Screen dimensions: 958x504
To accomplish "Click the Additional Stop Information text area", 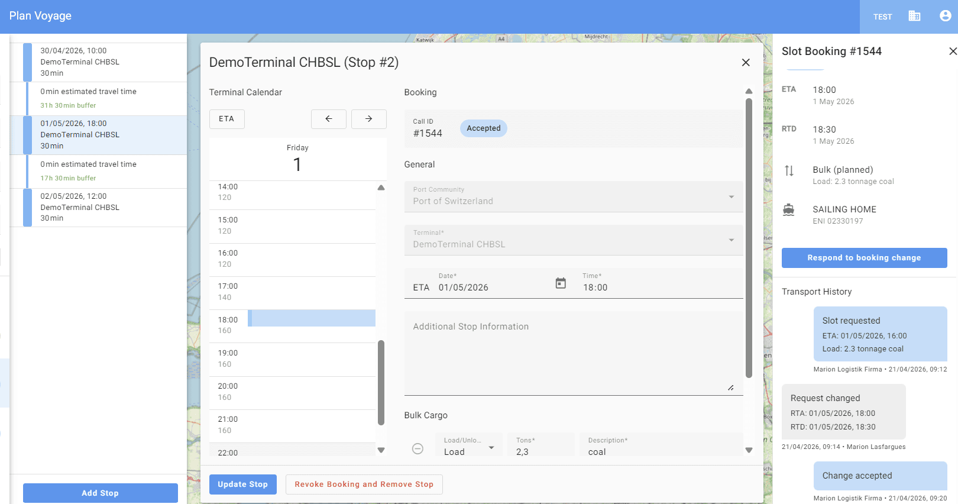I will click(x=574, y=353).
